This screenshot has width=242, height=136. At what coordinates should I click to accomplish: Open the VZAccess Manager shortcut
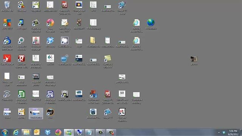pos(36,43)
